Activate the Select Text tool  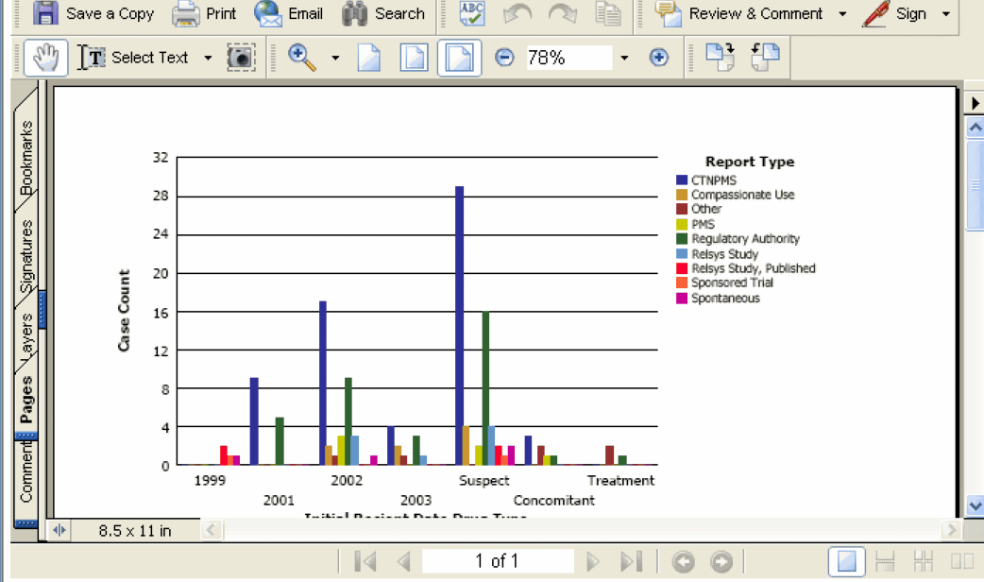[133, 58]
